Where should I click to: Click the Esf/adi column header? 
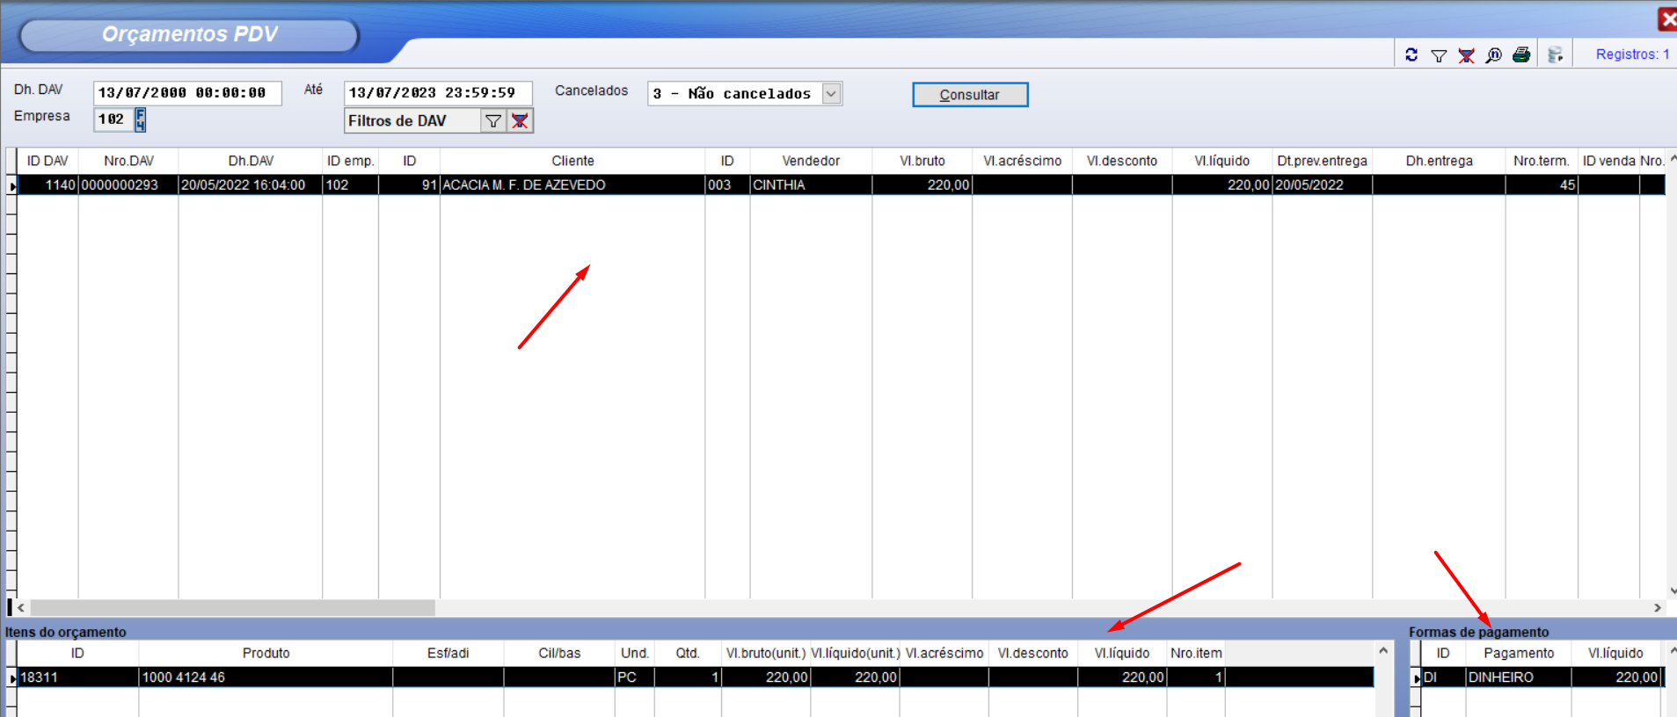(x=448, y=653)
